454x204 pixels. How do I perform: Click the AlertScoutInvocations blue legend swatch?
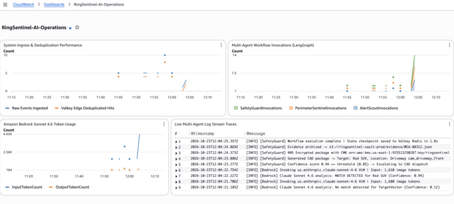pyautogui.click(x=355, y=108)
